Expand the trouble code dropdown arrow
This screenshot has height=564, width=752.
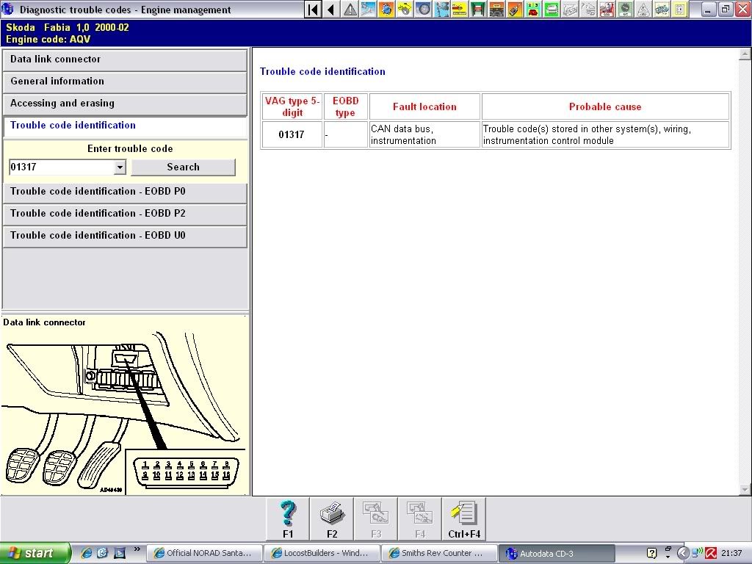pyautogui.click(x=120, y=167)
